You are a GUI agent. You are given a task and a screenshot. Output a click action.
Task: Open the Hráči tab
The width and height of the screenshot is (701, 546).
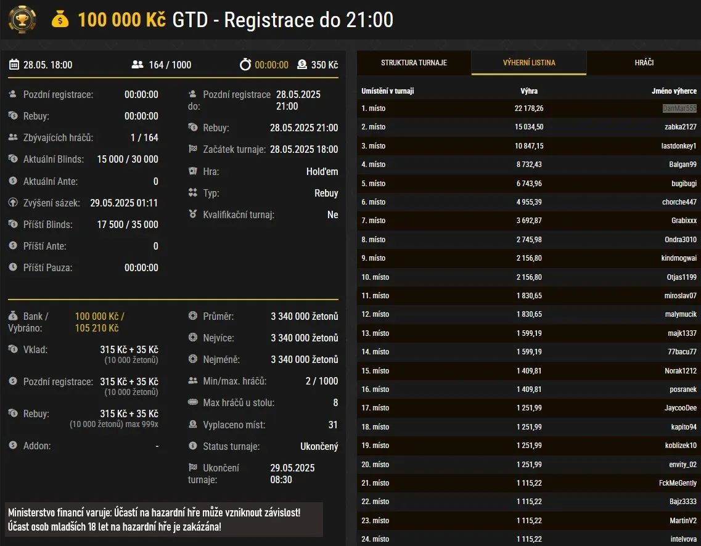[644, 63]
